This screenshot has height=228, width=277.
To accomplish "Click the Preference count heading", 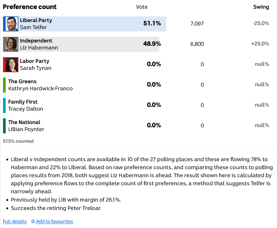I will tap(30, 7).
